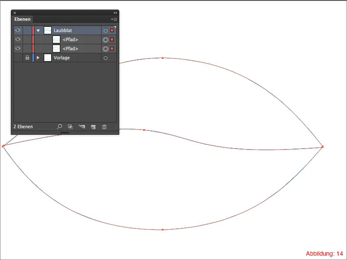The width and height of the screenshot is (347, 260).
Task: Close the Ebenen panel
Action: [x=15, y=13]
